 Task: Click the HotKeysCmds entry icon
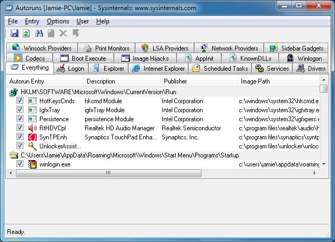[32, 101]
